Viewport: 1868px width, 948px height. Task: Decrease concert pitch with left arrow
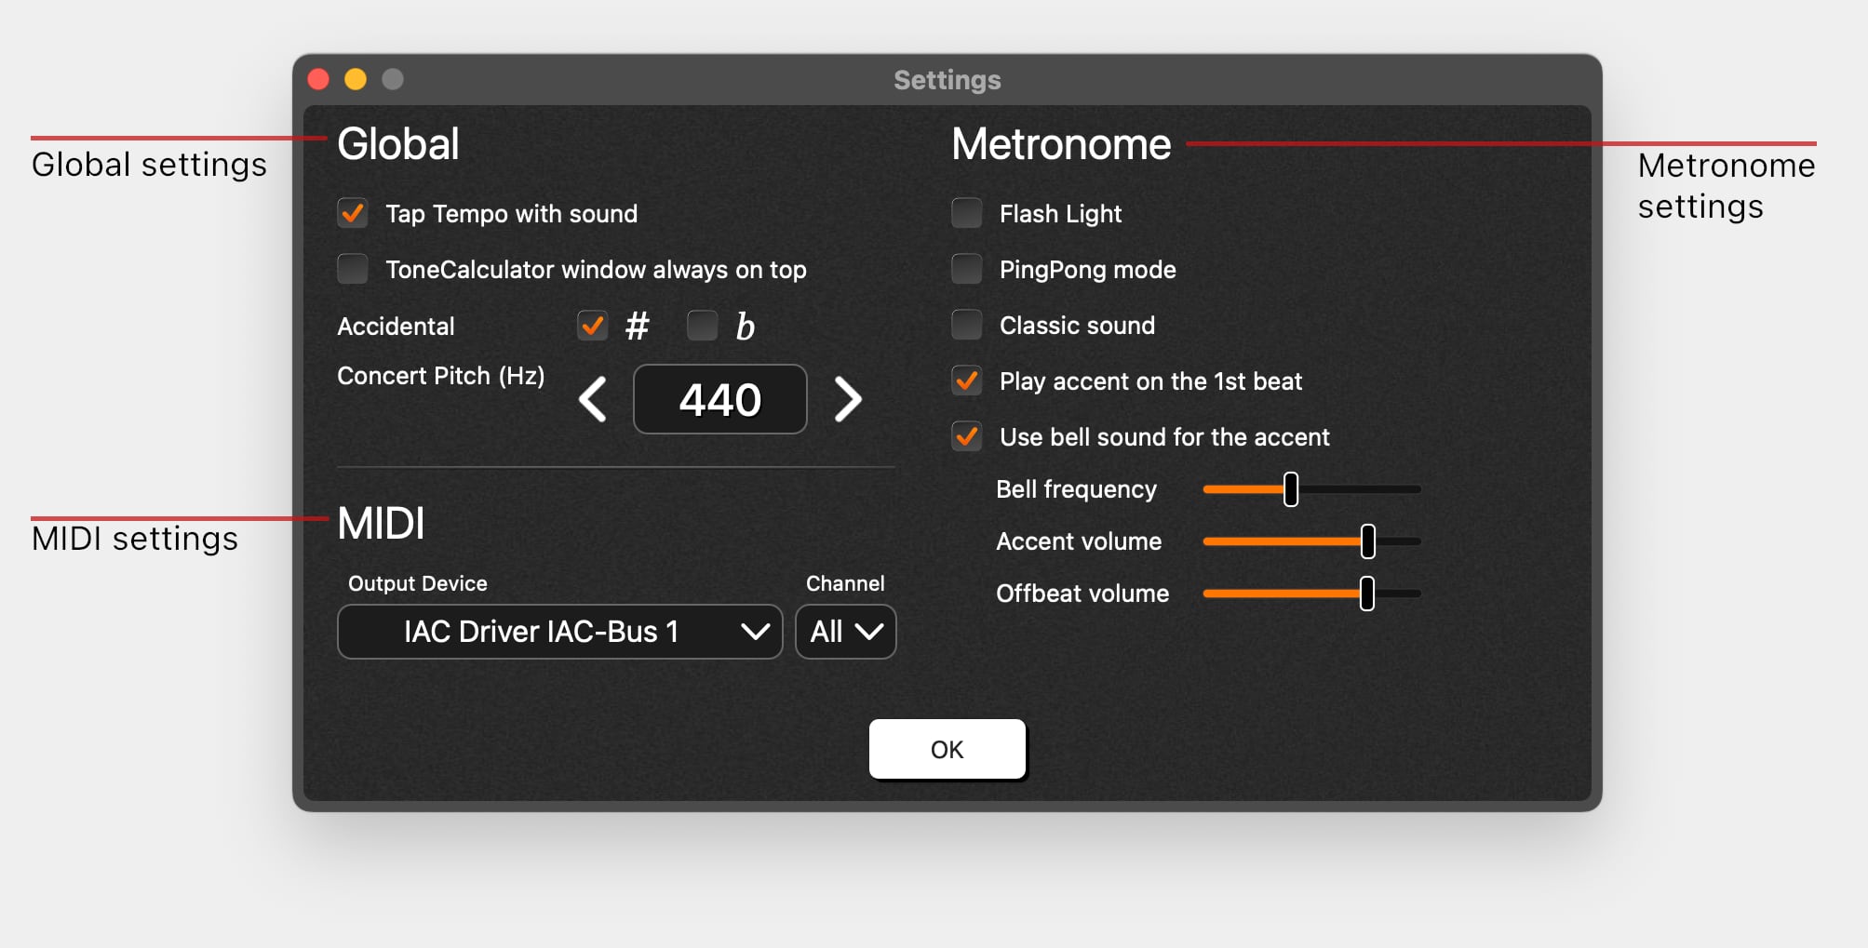593,400
